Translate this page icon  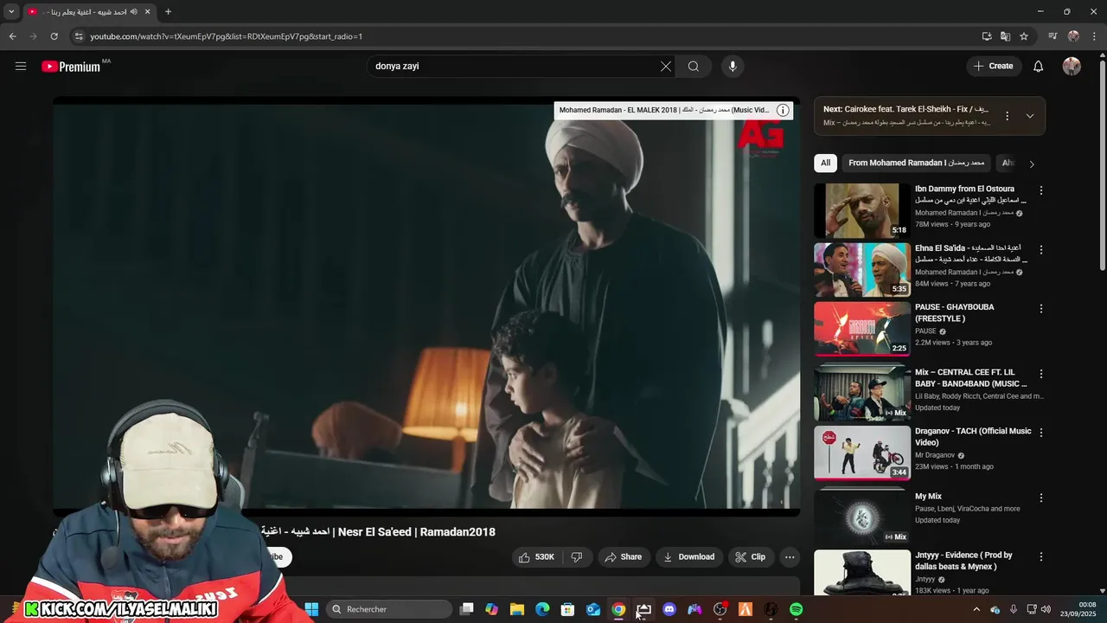point(1005,36)
